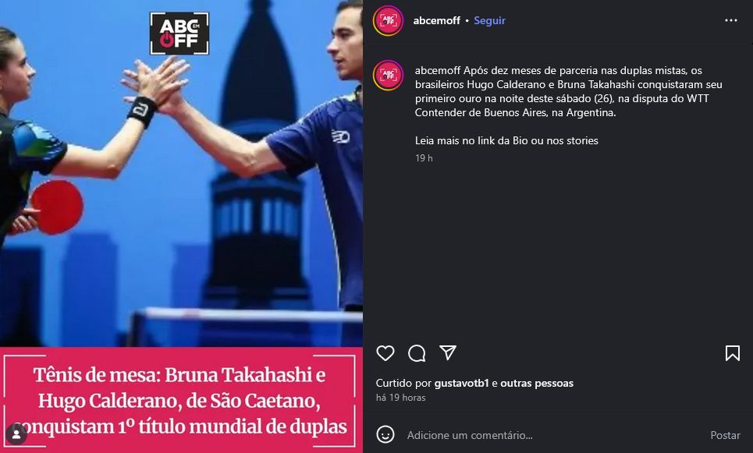Click the ABC em OFF logo on the photo

pyautogui.click(x=179, y=33)
